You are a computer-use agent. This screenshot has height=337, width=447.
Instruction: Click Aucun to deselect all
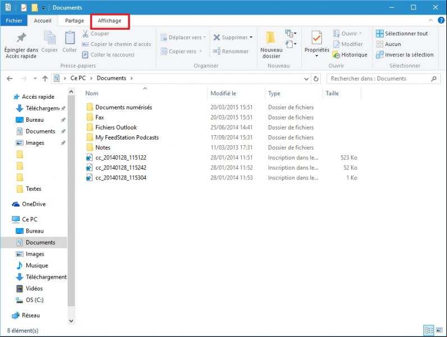point(389,44)
